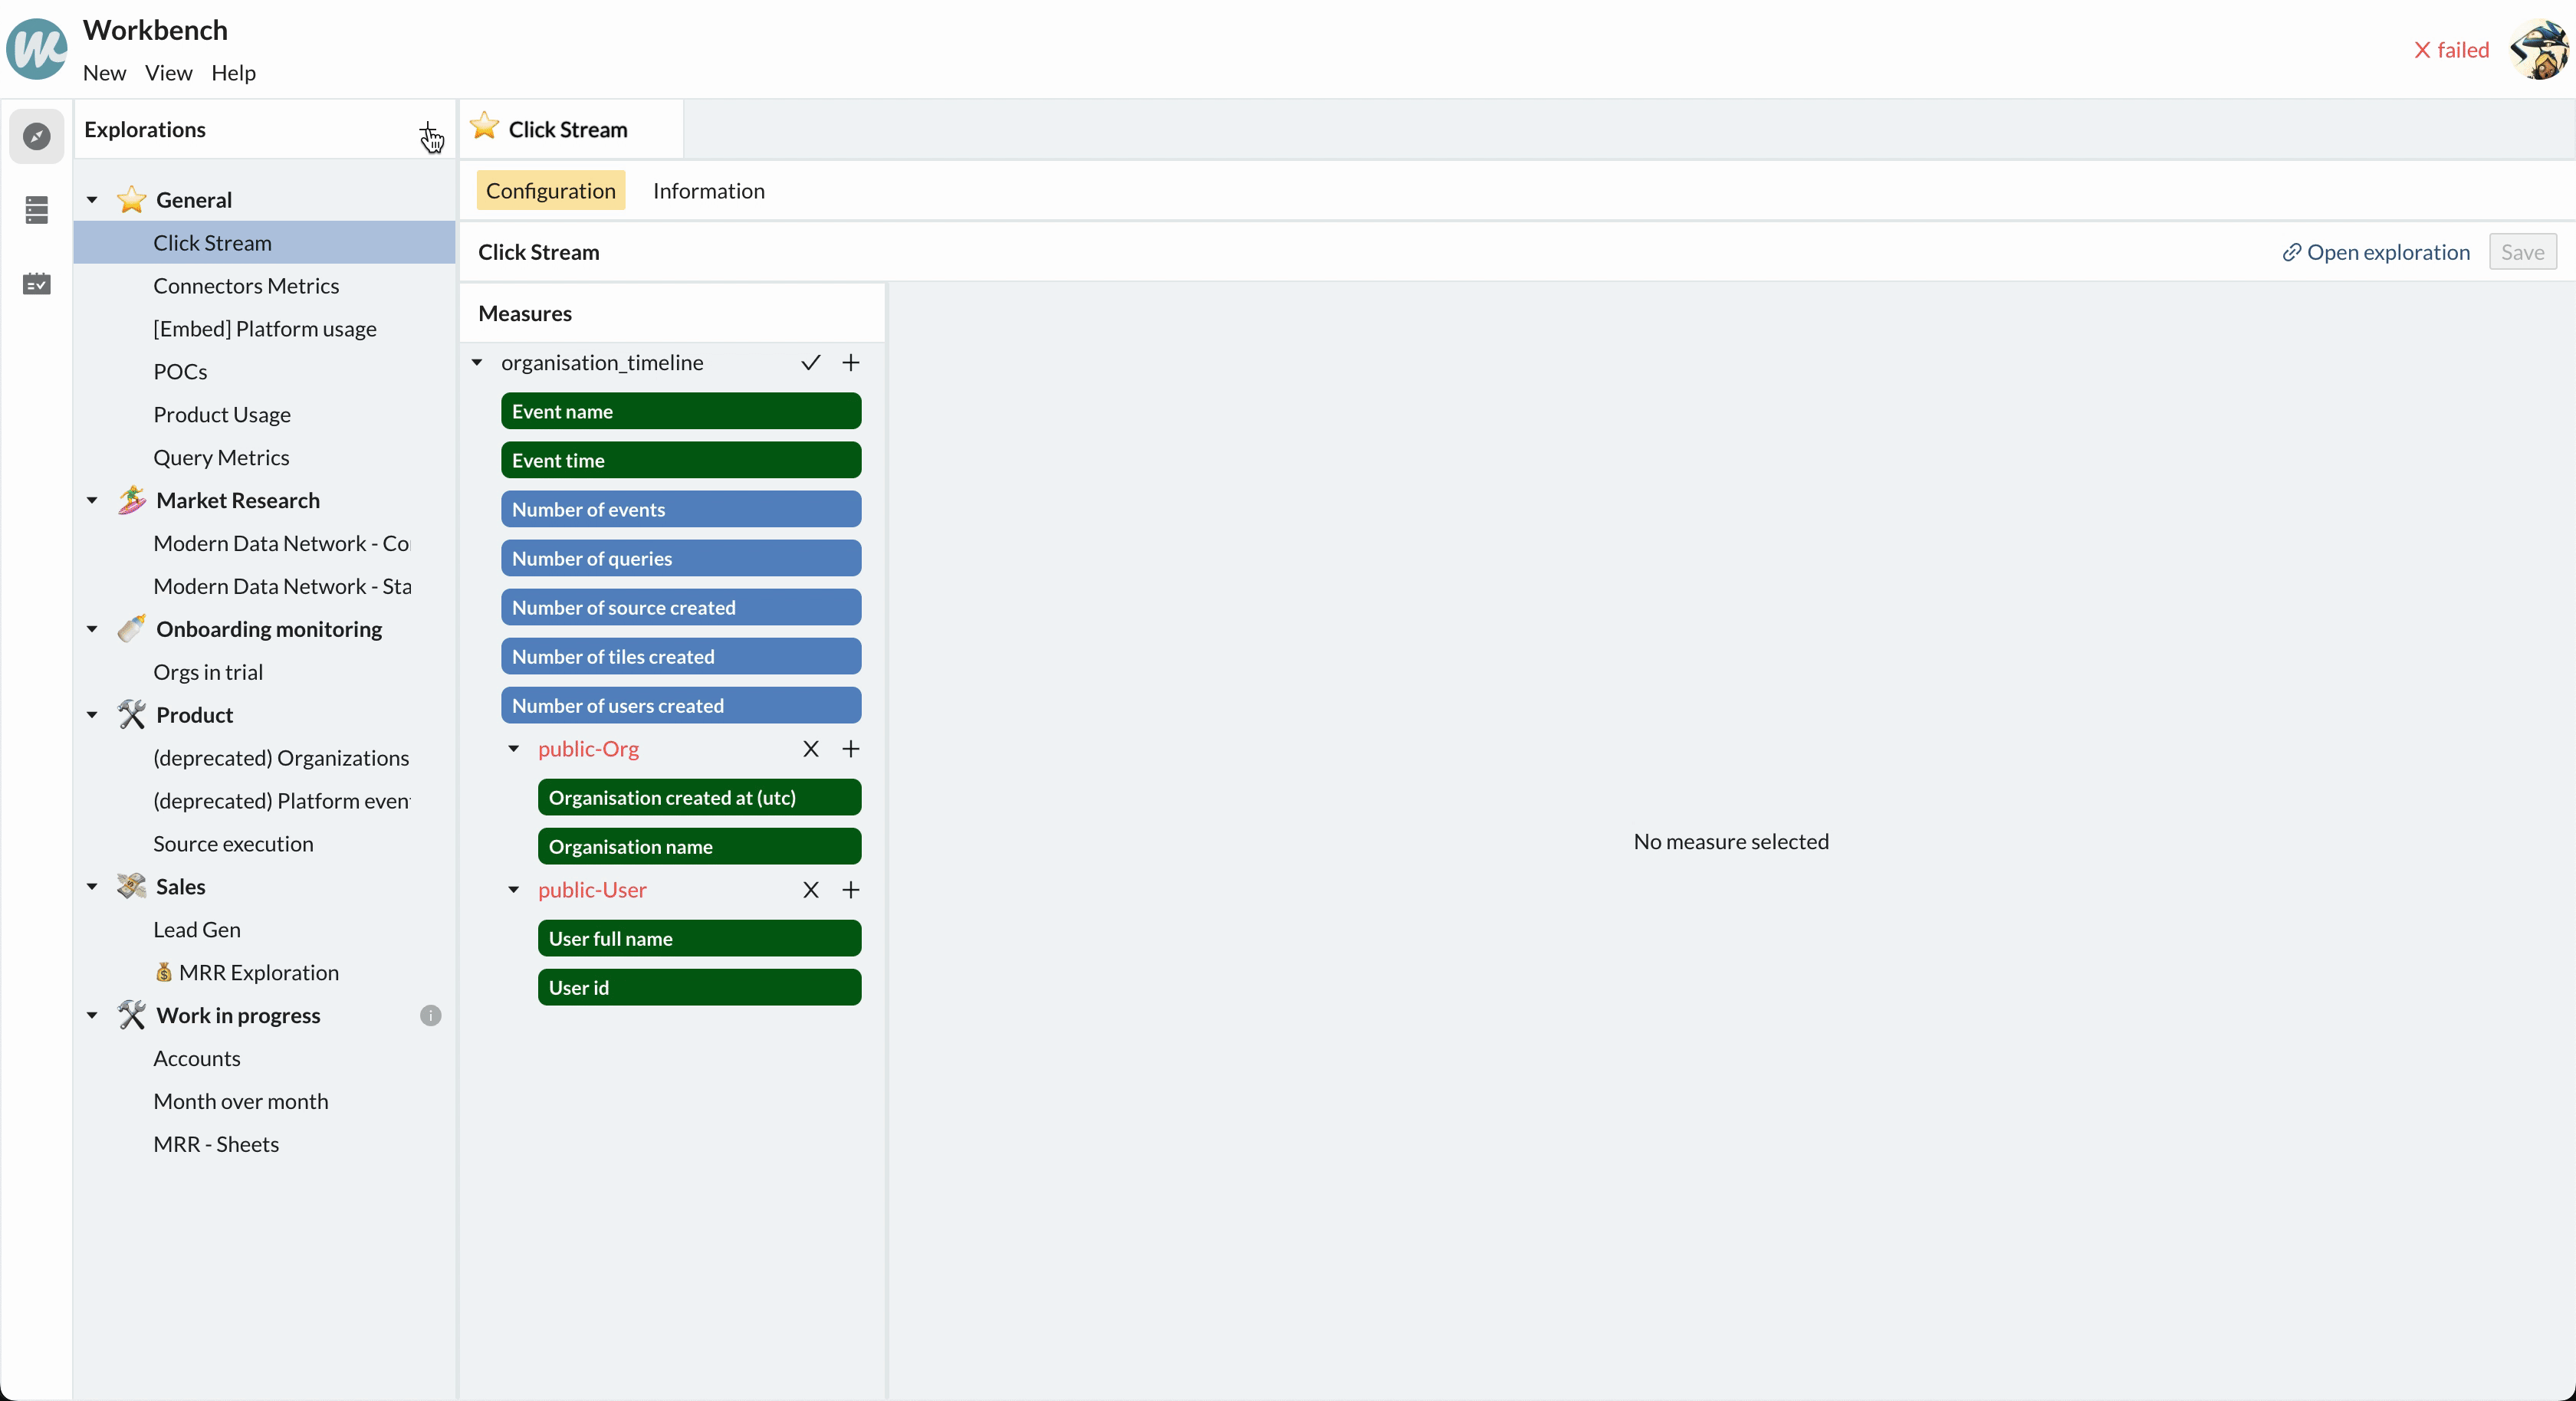Toggle the checkmark on organisation_timeline
2576x1401 pixels.
click(x=810, y=363)
